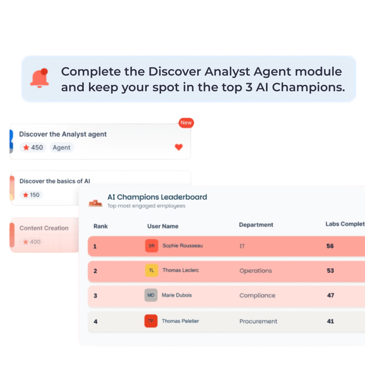Select the name Sophie Rousseau
Image resolution: width=365 pixels, height=365 pixels.
(182, 246)
